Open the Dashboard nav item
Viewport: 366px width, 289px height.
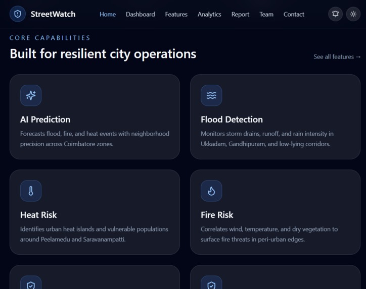point(141,14)
